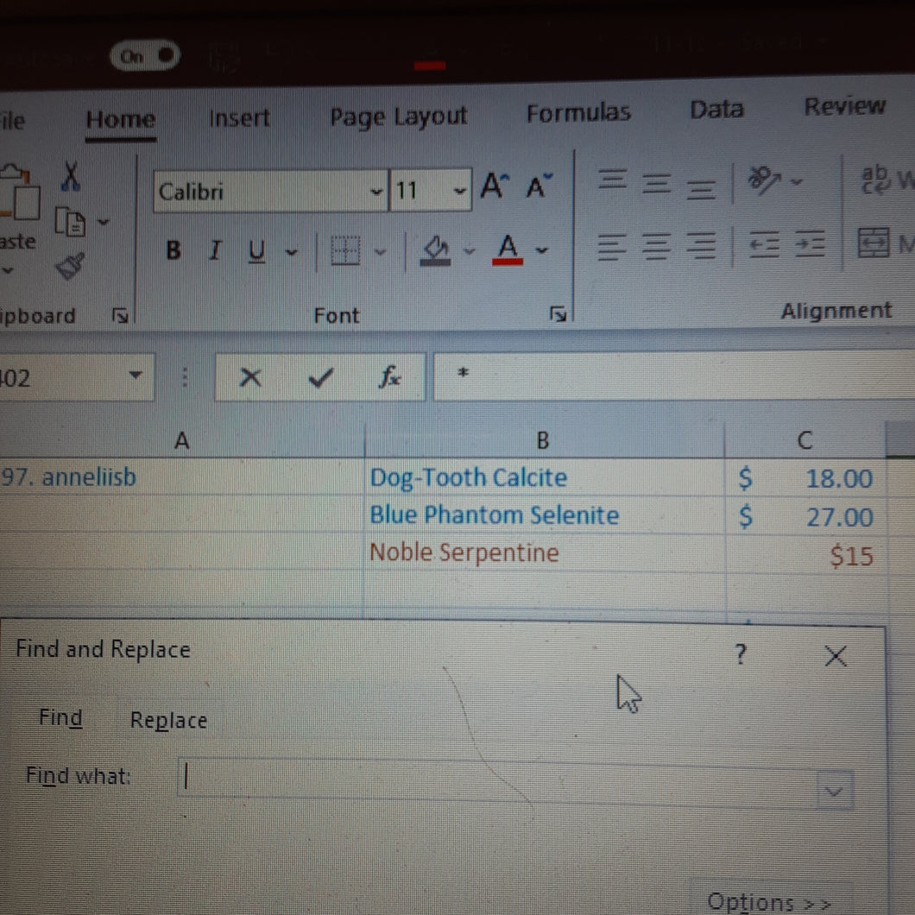Open the Name Box dropdown arrow
Viewport: 915px width, 915px height.
coord(135,376)
